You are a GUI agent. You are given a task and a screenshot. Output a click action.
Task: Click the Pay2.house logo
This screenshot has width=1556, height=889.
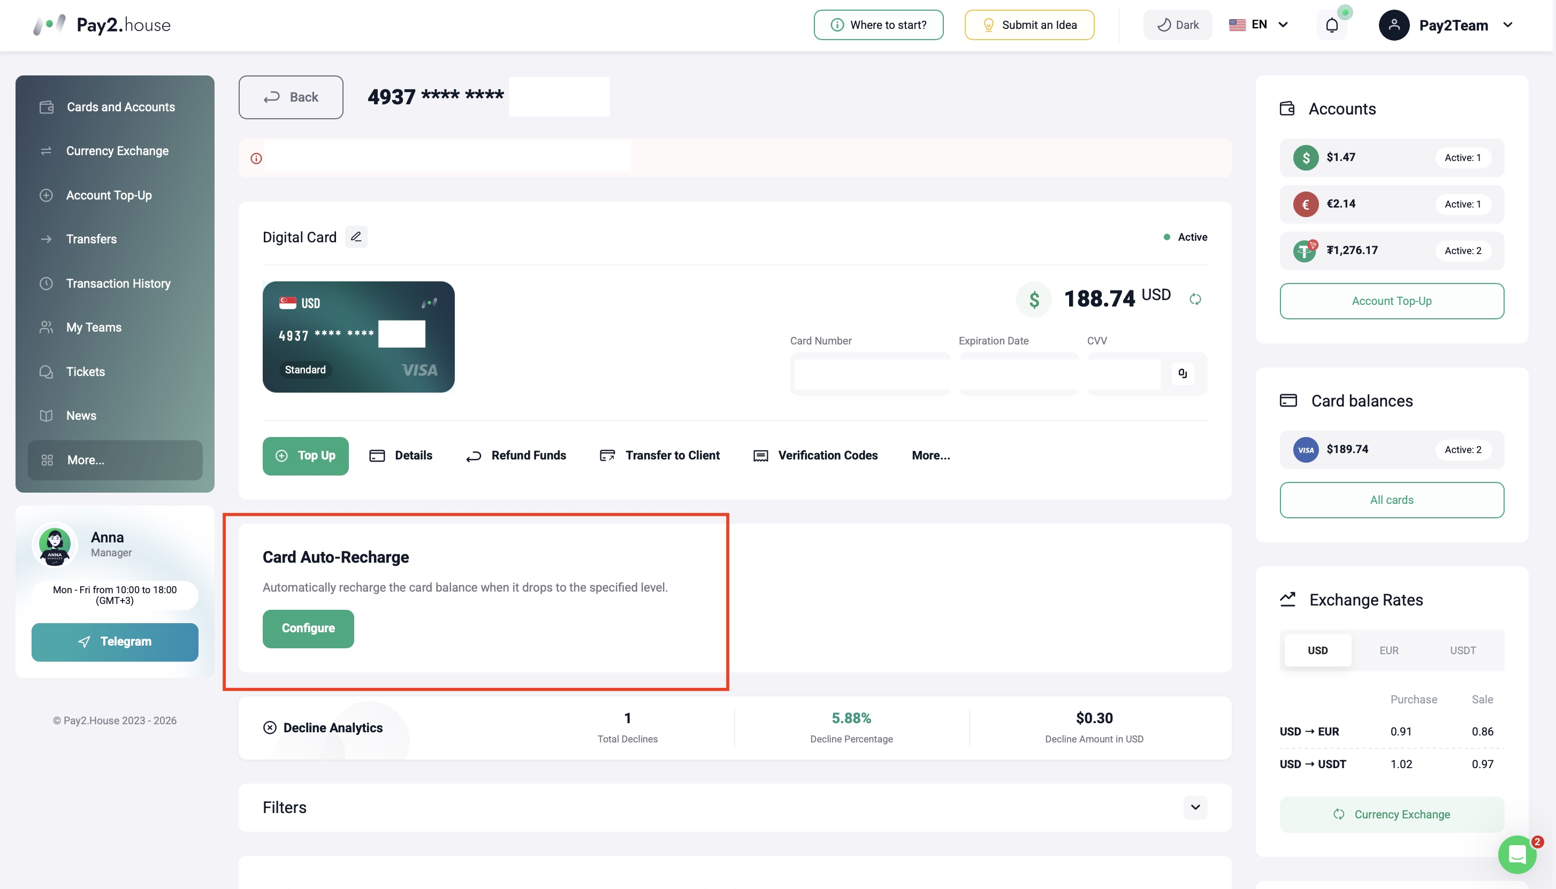point(101,25)
